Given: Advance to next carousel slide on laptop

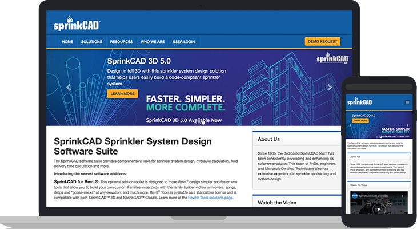Looking at the screenshot, I should coord(330,87).
